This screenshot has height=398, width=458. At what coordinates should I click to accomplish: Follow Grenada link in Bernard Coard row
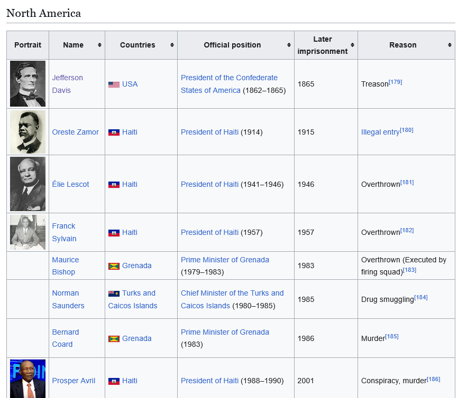coord(136,338)
